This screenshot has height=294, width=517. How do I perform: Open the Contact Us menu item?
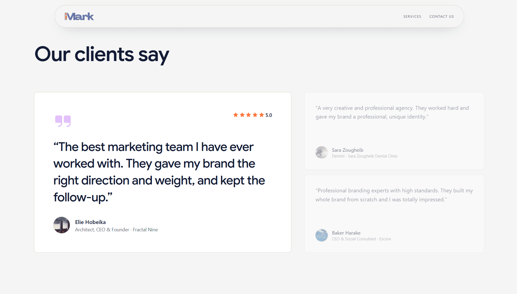441,17
